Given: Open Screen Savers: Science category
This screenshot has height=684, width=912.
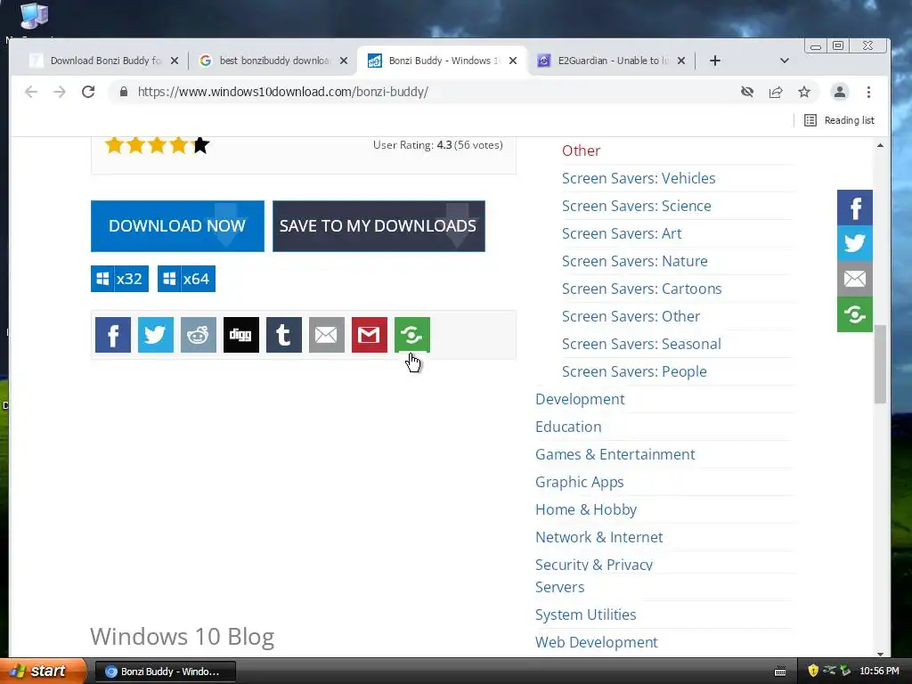Looking at the screenshot, I should click(x=636, y=206).
